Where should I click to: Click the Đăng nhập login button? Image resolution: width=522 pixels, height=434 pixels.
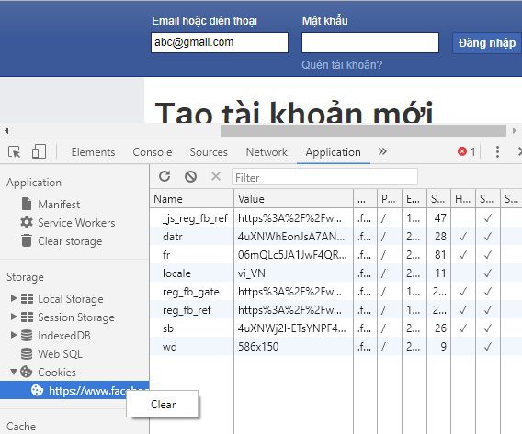coord(487,43)
